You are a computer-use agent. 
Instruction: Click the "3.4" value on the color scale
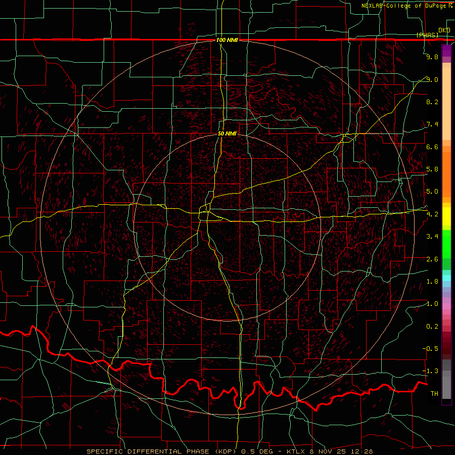pyautogui.click(x=432, y=237)
